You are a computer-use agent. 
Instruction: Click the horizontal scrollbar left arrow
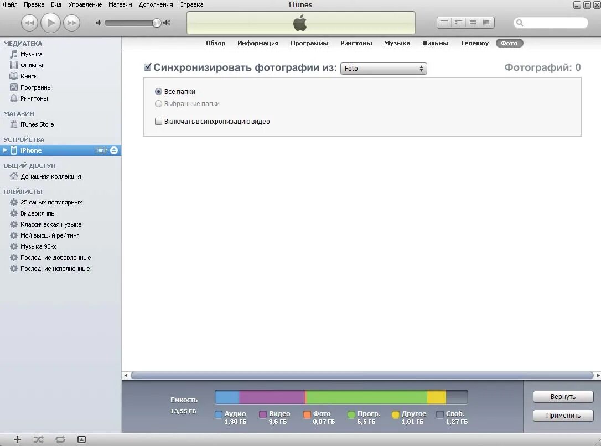(126, 376)
